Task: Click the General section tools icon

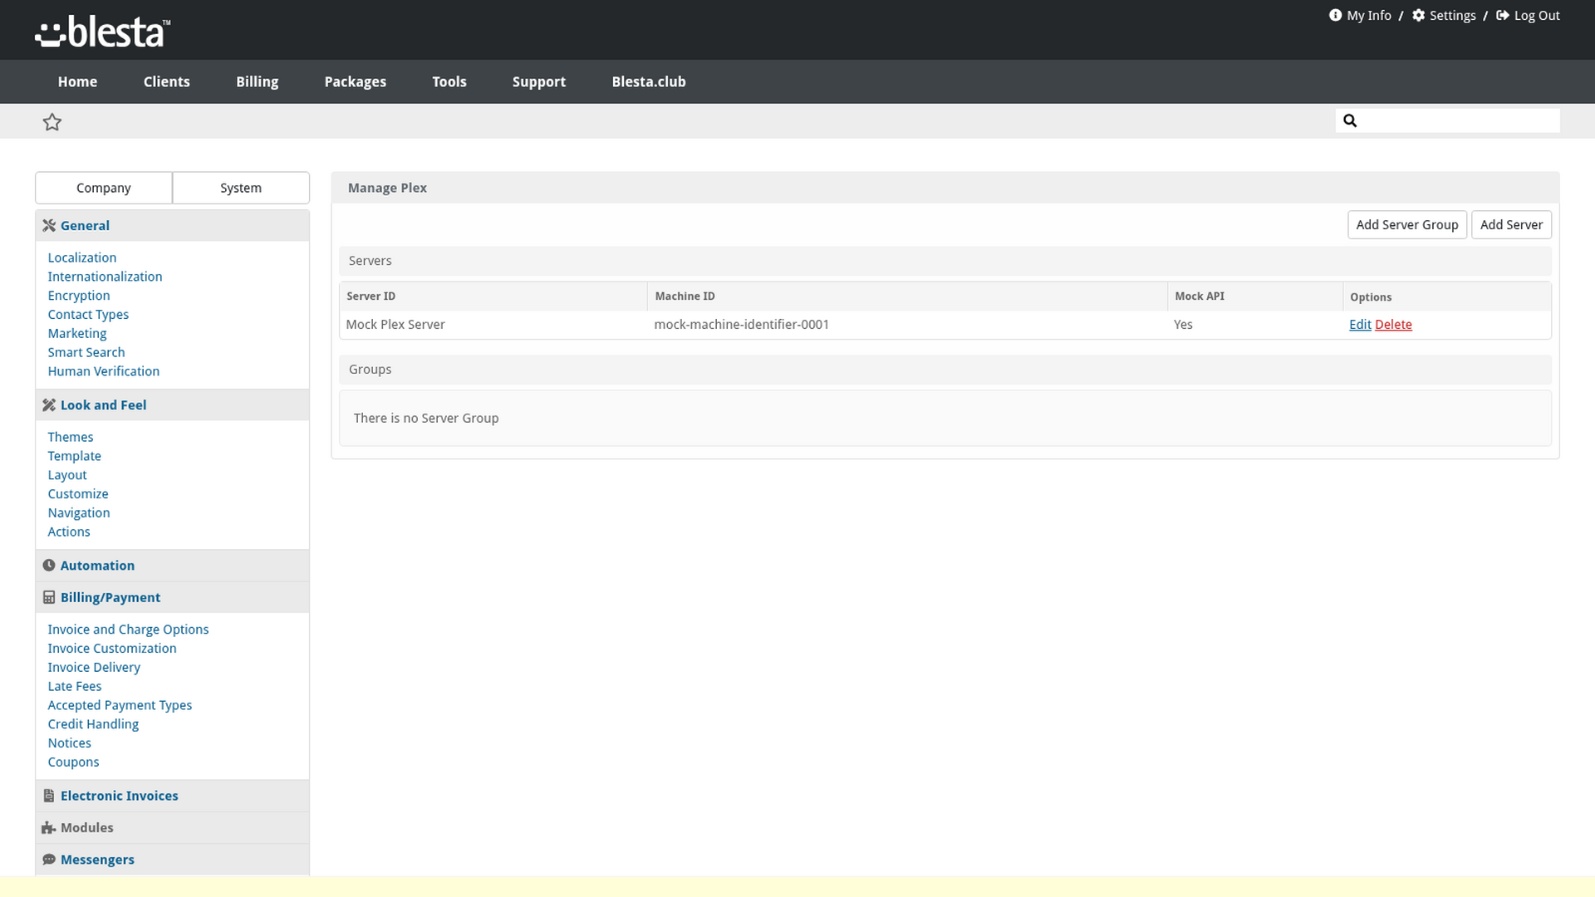Action: [49, 226]
